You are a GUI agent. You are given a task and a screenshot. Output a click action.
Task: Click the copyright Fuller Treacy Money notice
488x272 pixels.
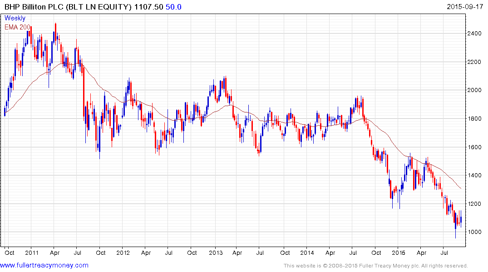(x=376, y=266)
